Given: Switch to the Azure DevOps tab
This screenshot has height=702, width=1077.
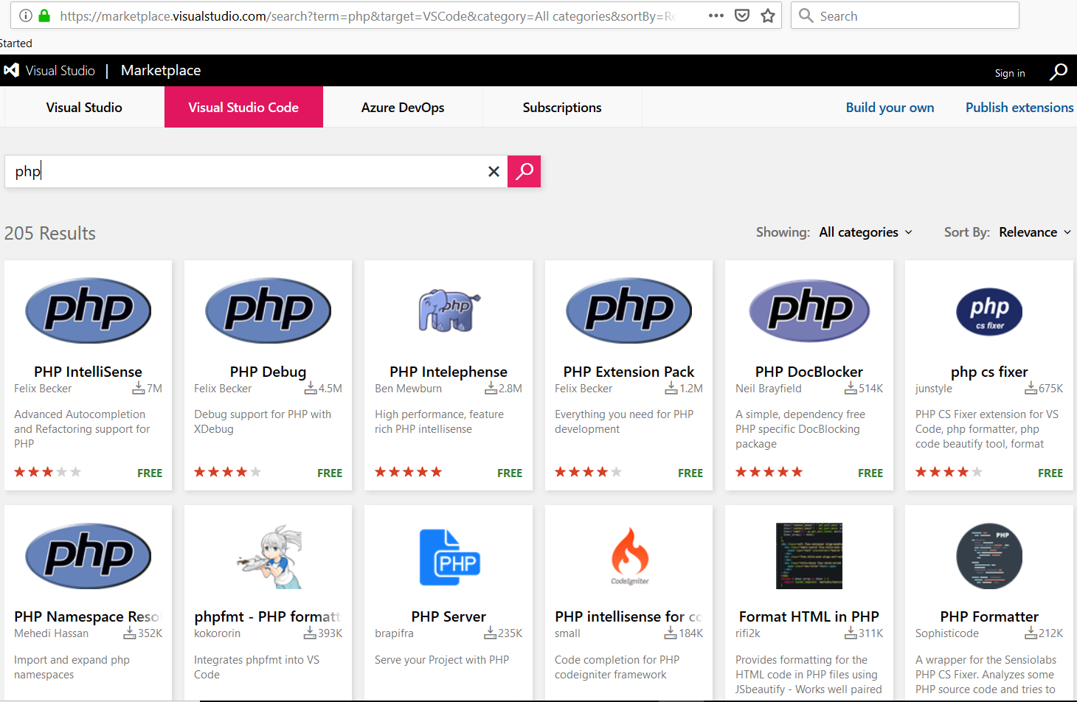Looking at the screenshot, I should [403, 108].
